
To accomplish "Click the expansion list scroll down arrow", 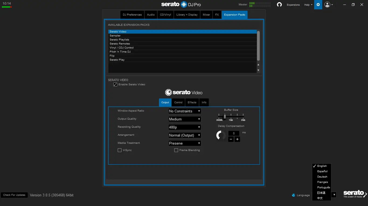I will (258, 70).
